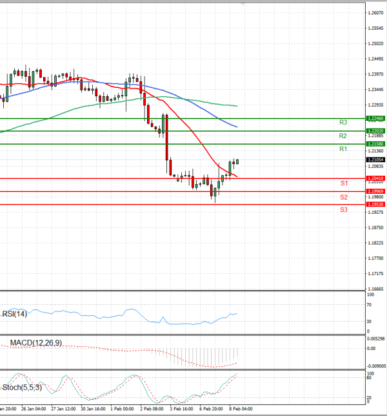Click the 0.005298 MACD scale value

376,338
